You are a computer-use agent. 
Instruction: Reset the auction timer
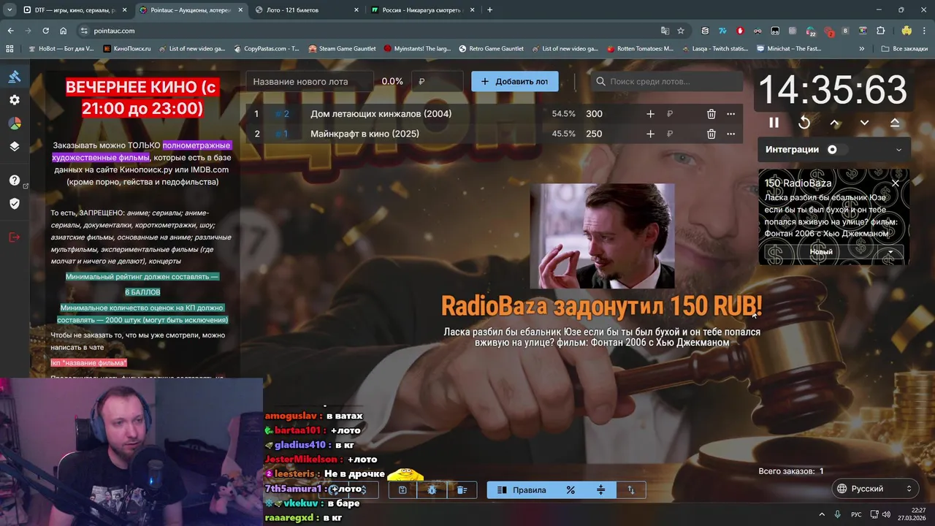pyautogui.click(x=804, y=123)
